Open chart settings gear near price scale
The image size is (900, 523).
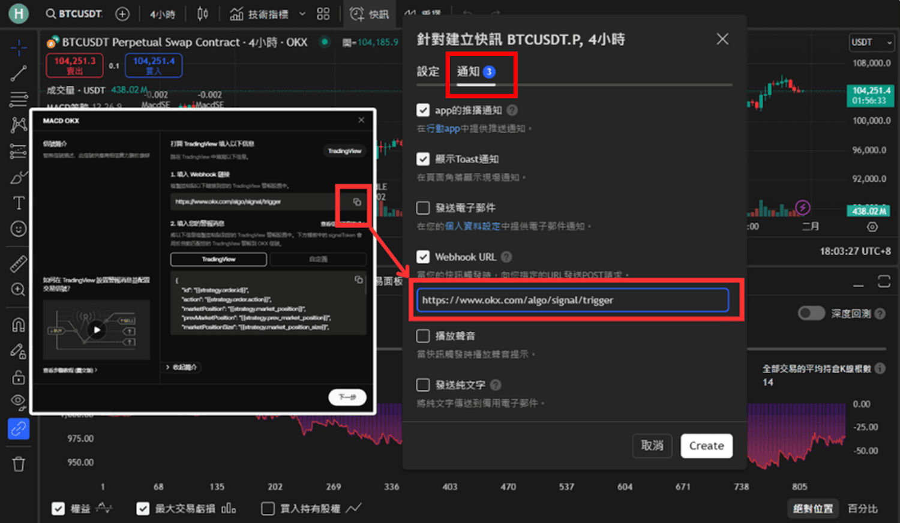click(872, 227)
